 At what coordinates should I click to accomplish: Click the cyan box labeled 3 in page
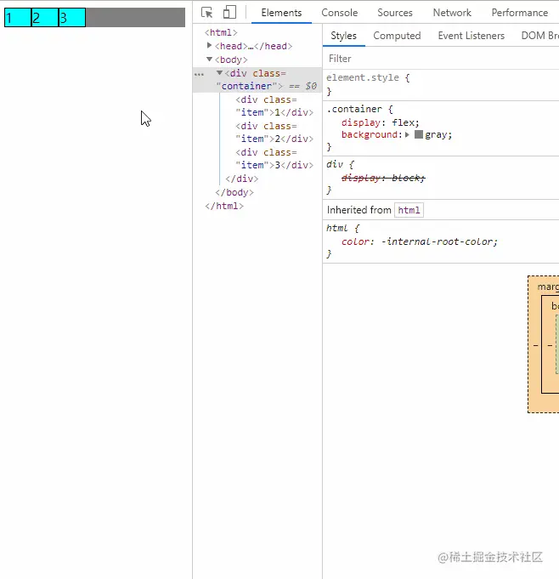coord(72,17)
